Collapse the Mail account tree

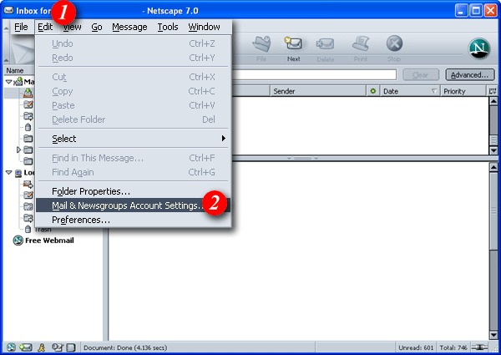(x=8, y=82)
